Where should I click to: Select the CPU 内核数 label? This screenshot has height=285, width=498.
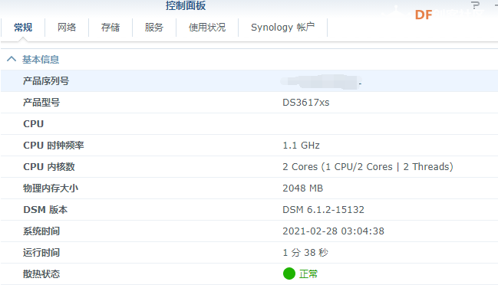(49, 167)
